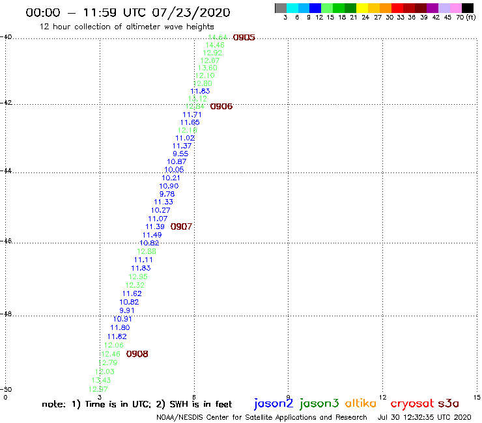Select wave height value 14.46

(x=215, y=45)
